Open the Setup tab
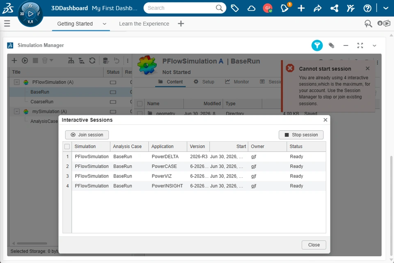This screenshot has width=394, height=263. [204, 82]
